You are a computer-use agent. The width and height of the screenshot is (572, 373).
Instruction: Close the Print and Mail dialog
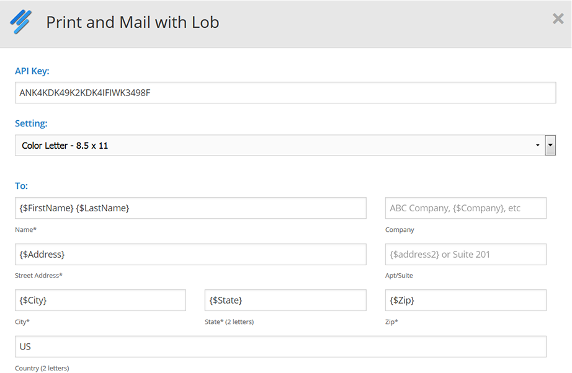pyautogui.click(x=558, y=19)
